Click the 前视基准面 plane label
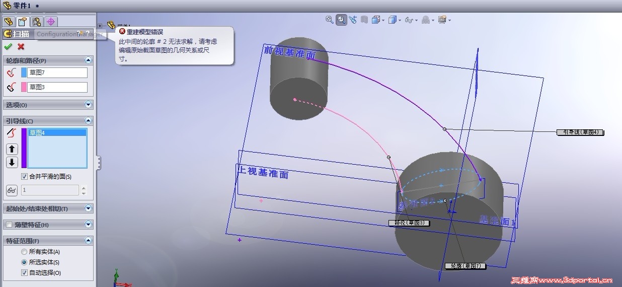Viewport: 622px width, 287px height. pos(290,52)
